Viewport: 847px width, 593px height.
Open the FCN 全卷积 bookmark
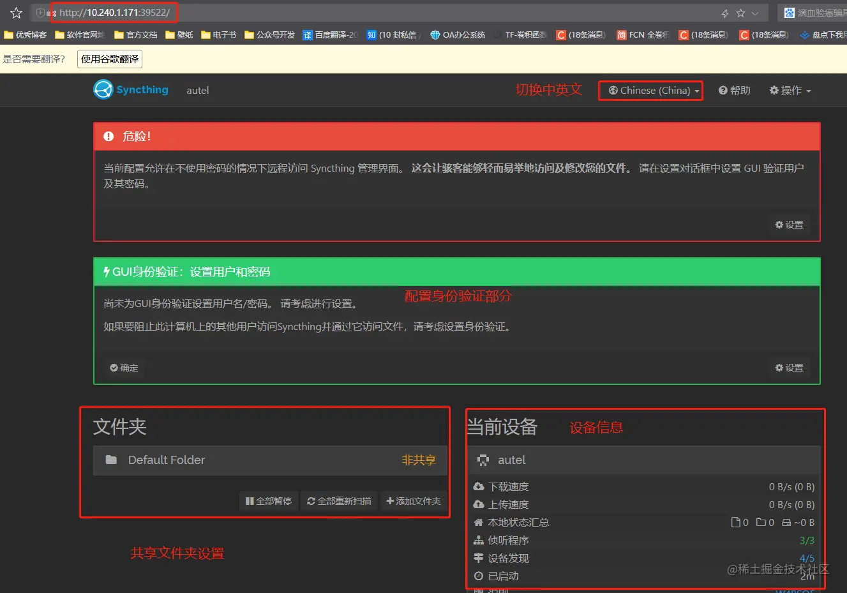(x=643, y=35)
